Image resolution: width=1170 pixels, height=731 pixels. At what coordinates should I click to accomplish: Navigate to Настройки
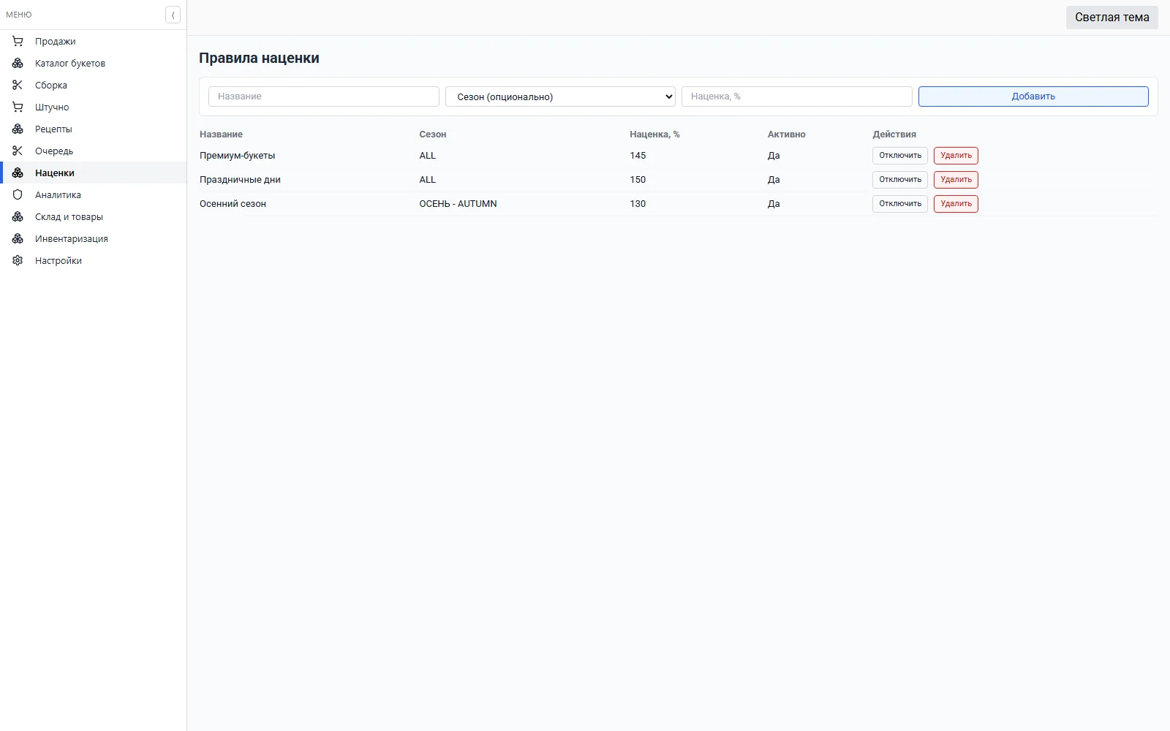pyautogui.click(x=94, y=260)
